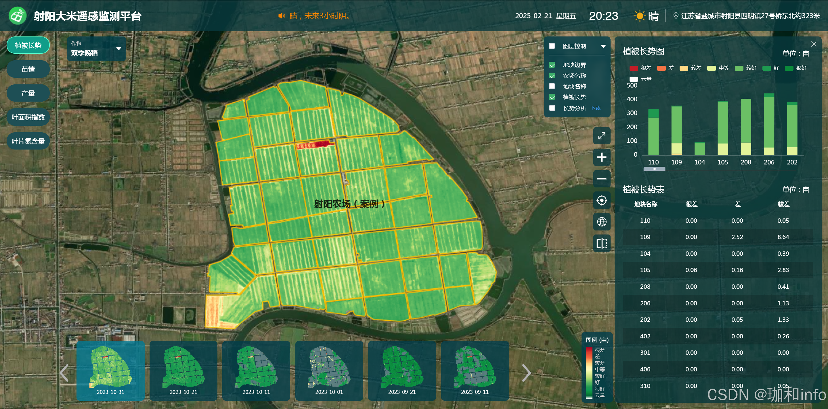
Task: Uncheck the 地块边界 layer checkbox
Action: pyautogui.click(x=552, y=65)
